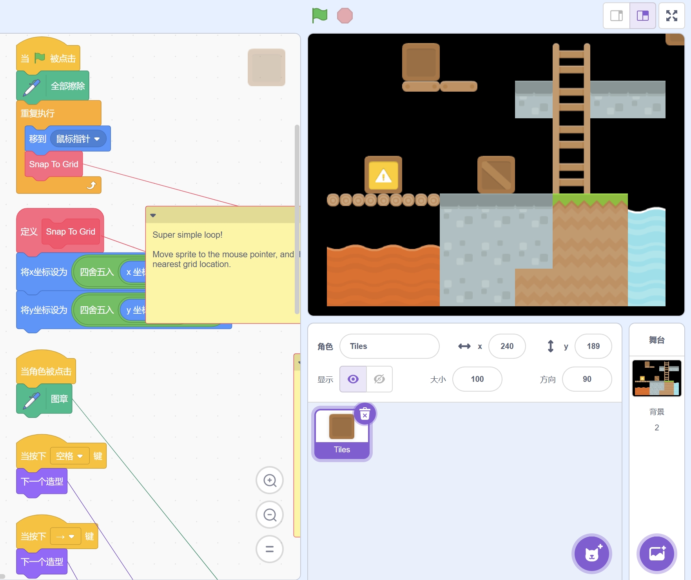Open the 空格 key dropdown
The image size is (691, 580).
(80, 456)
